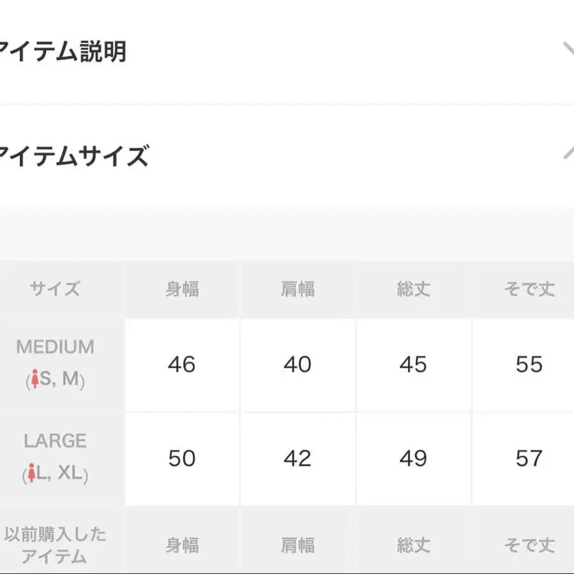Click the サイズ column header
Image resolution: width=574 pixels, height=574 pixels.
click(x=55, y=290)
